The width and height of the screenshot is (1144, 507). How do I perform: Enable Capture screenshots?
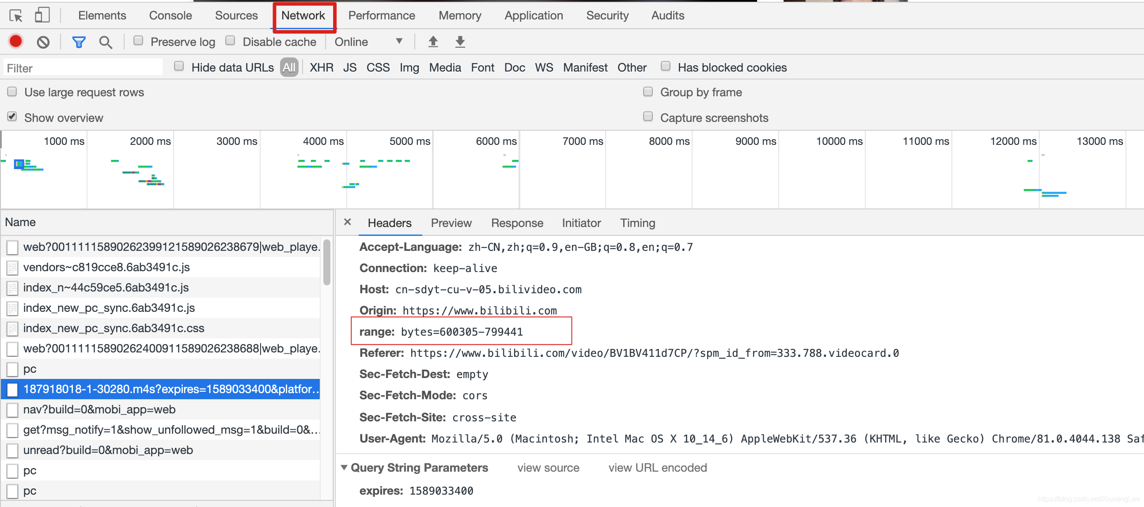(648, 116)
